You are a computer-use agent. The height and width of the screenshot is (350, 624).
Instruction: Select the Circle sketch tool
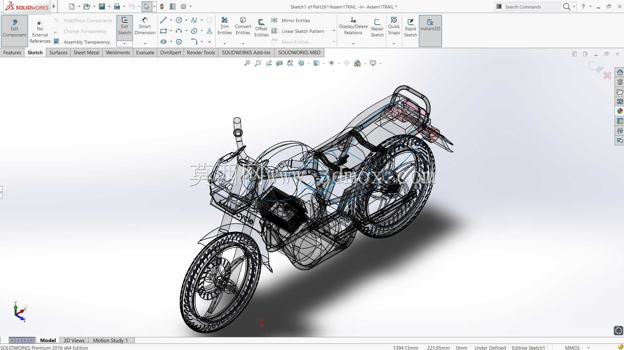[x=179, y=20]
